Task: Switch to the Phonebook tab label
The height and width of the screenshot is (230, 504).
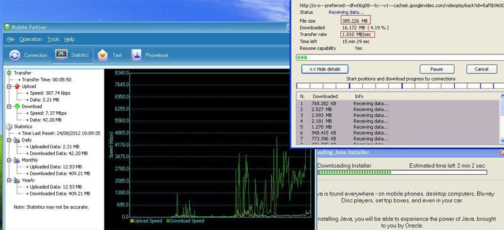Action: (x=157, y=55)
